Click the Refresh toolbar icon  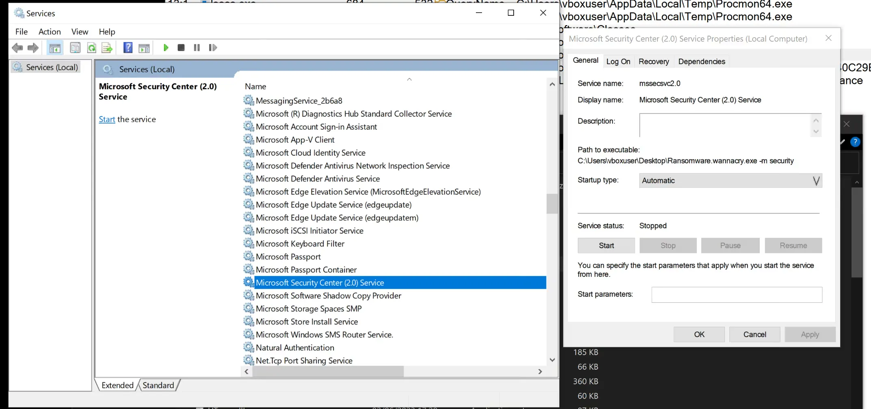click(92, 48)
